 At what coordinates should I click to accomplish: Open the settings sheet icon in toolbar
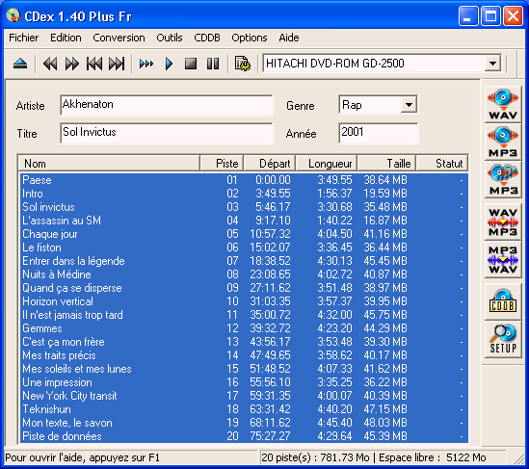[x=242, y=64]
